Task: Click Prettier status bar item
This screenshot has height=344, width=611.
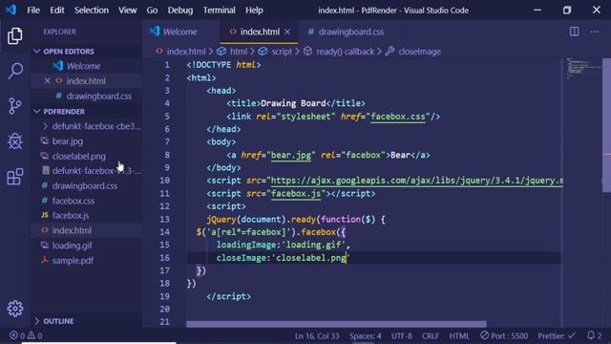Action: [557, 335]
